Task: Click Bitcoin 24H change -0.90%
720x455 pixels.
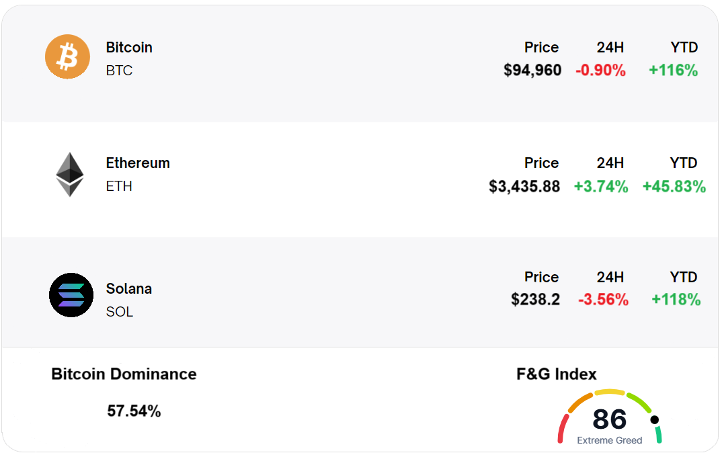Action: tap(600, 70)
